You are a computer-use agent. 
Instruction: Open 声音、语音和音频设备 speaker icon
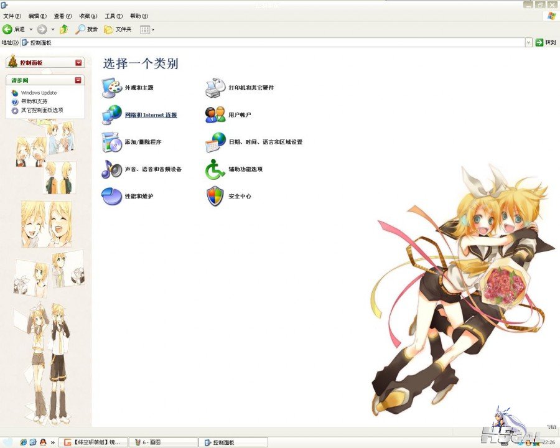[112, 169]
